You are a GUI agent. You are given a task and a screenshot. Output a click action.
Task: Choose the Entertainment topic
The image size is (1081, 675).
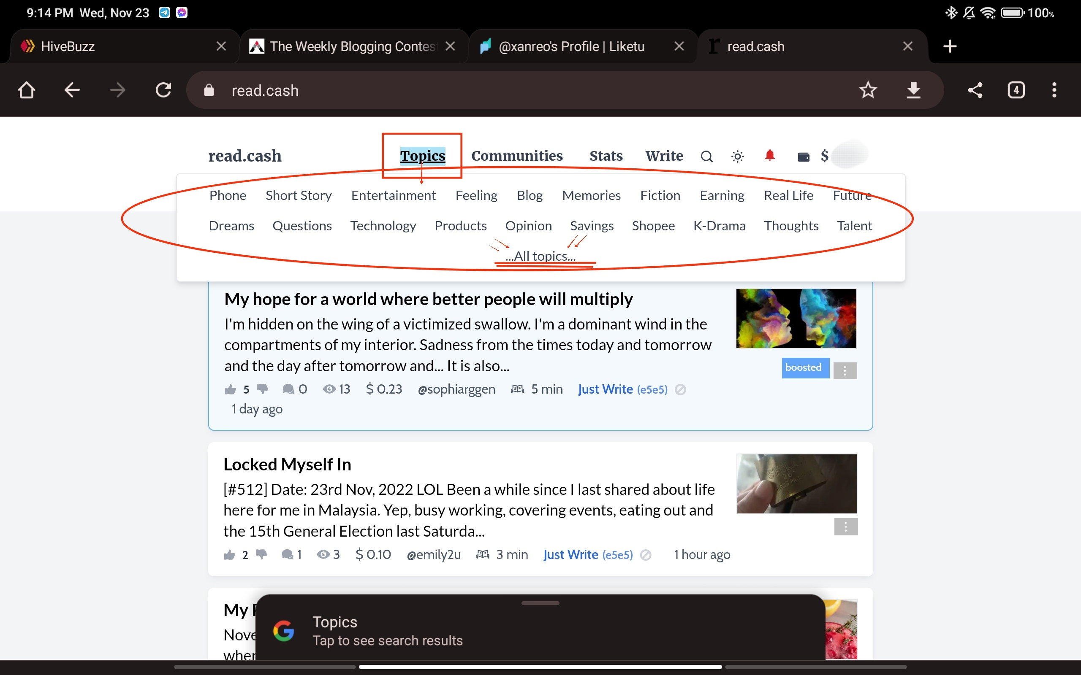[393, 195]
